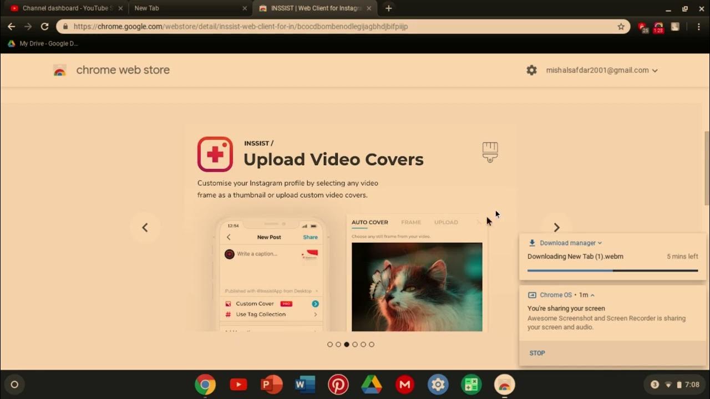Viewport: 710px width, 399px height.
Task: Switch to the New Tab tab
Action: click(190, 8)
